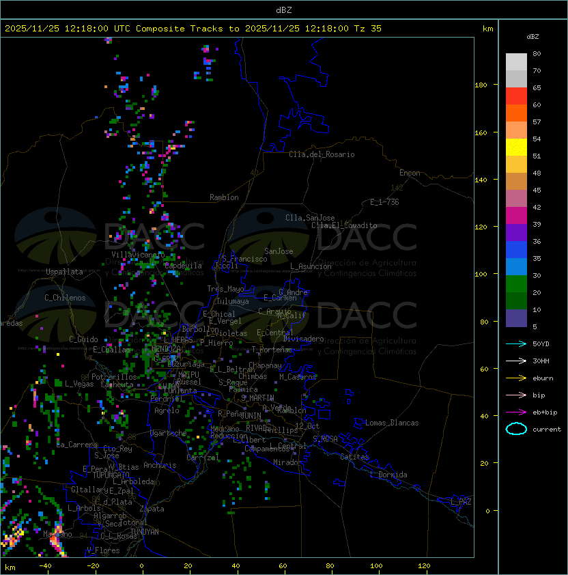Viewport: 568px width, 575px height.
Task: Click the -40 tick on bottom axis
Action: (46, 566)
